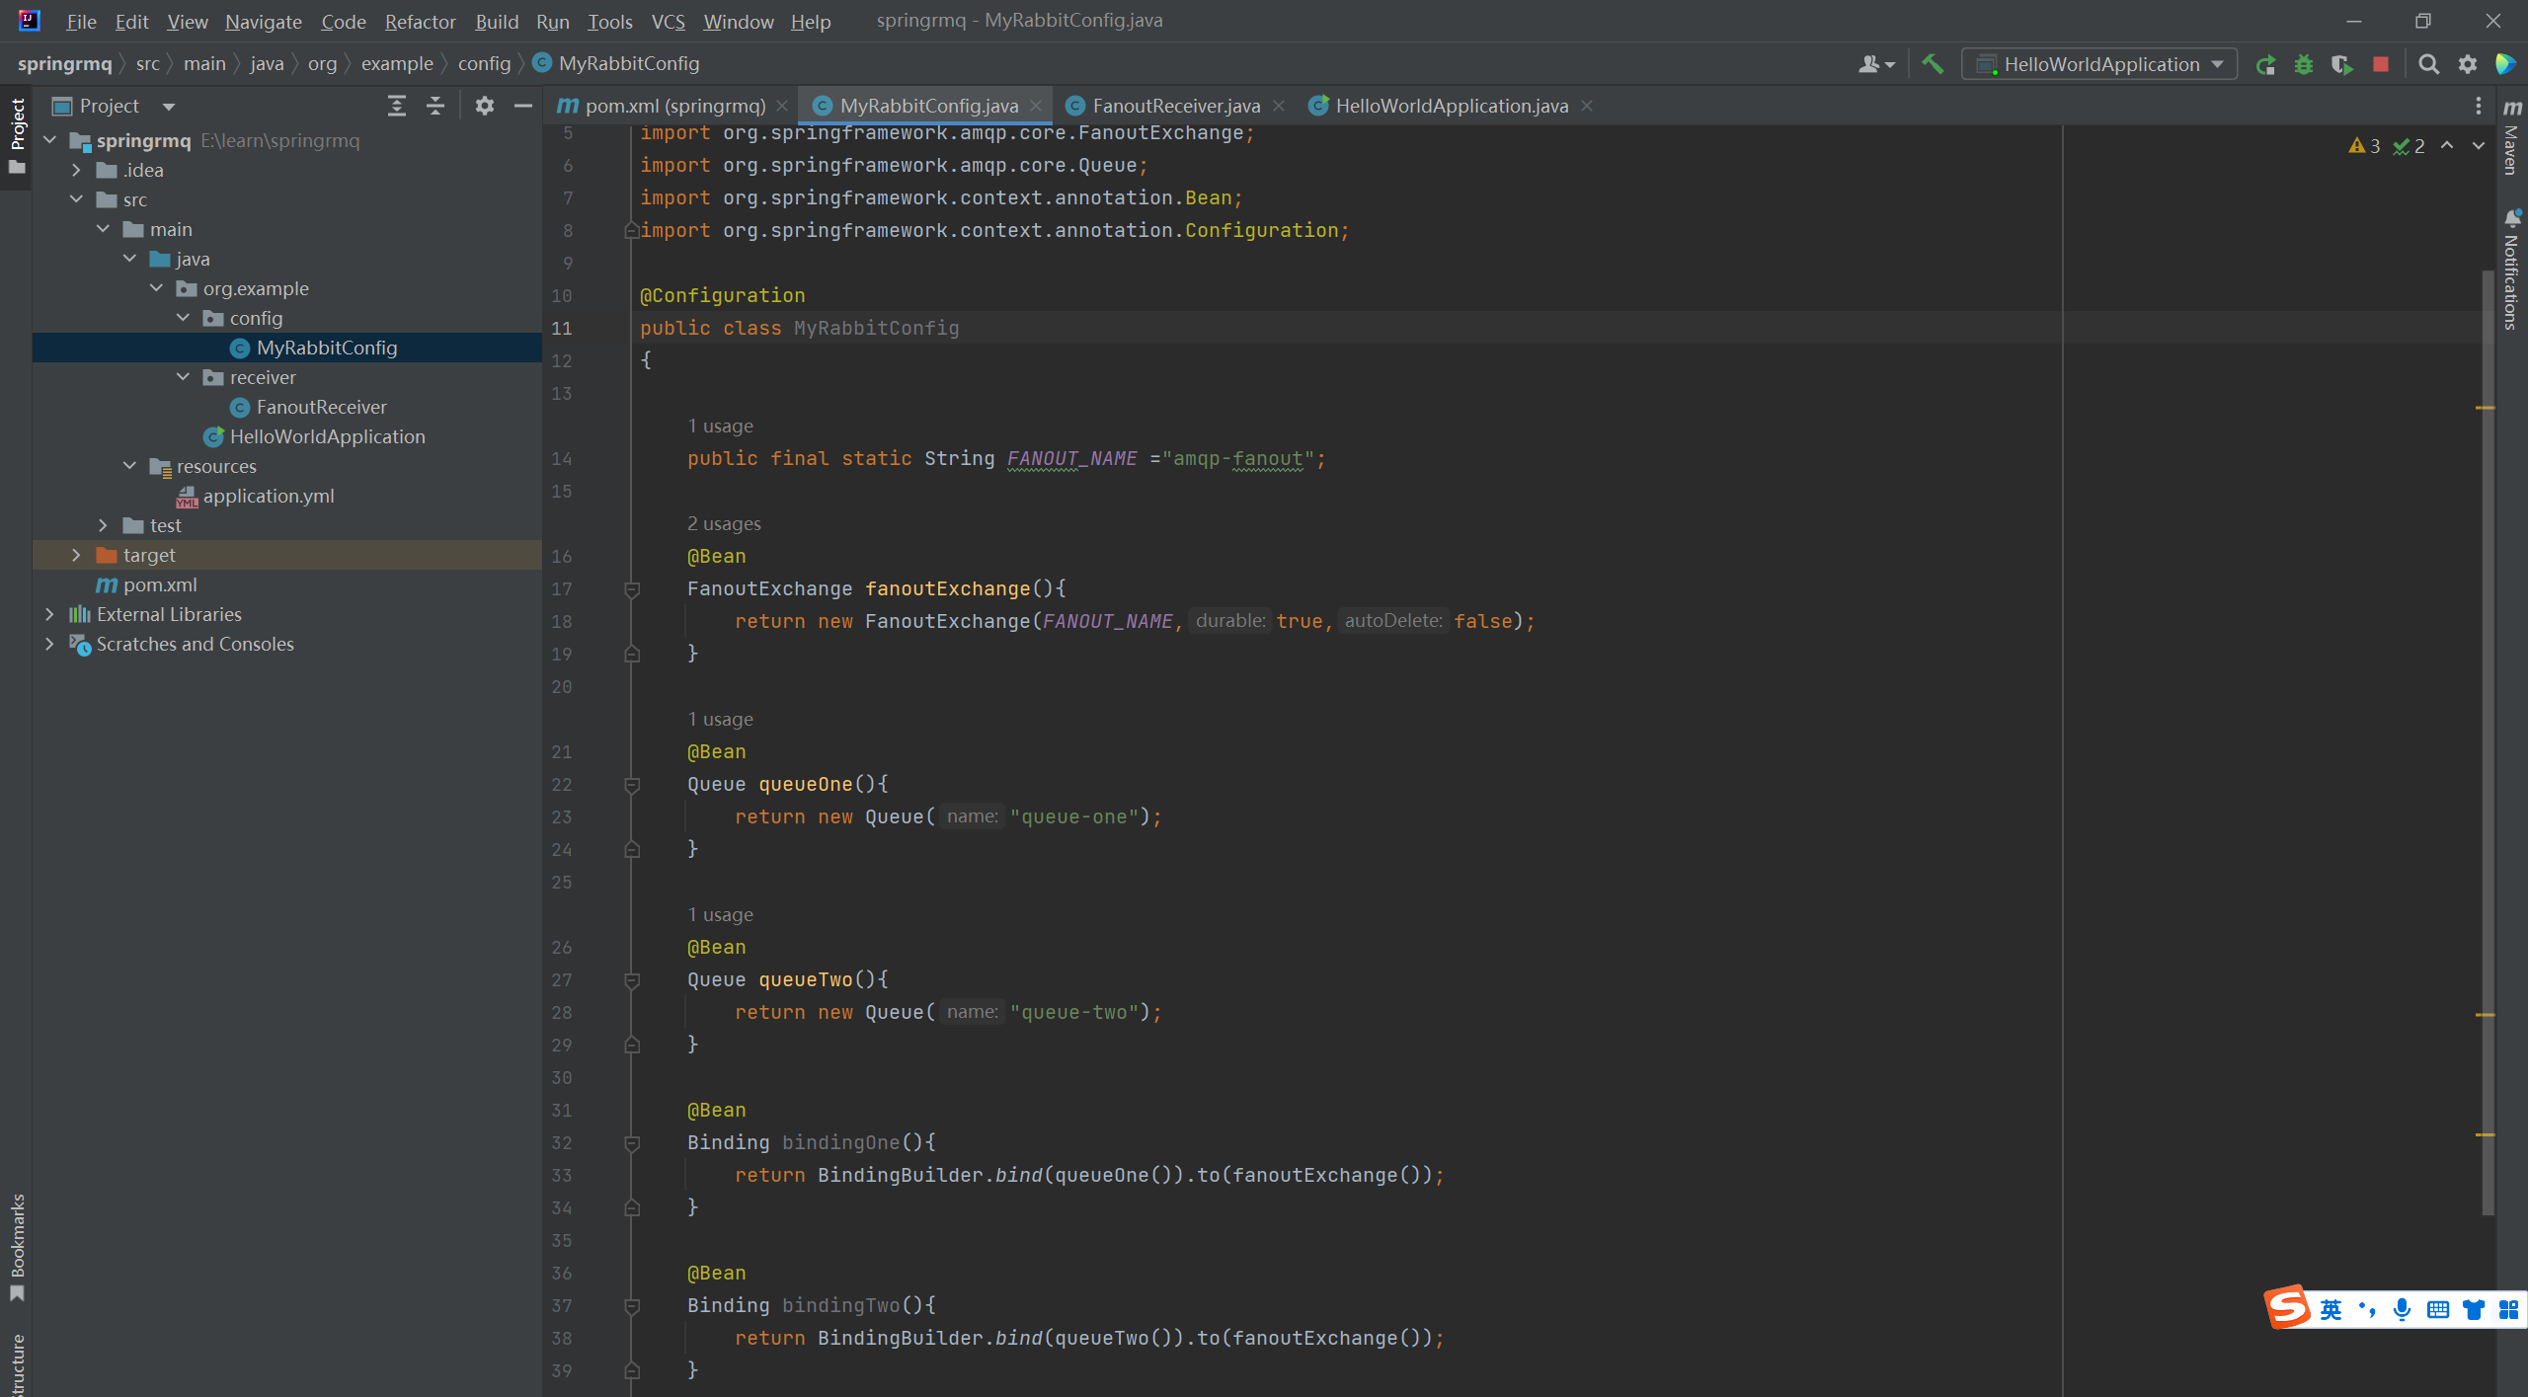Open HelloWorldApplication run configuration dropdown
Viewport: 2528px width, 1397px height.
click(2100, 64)
